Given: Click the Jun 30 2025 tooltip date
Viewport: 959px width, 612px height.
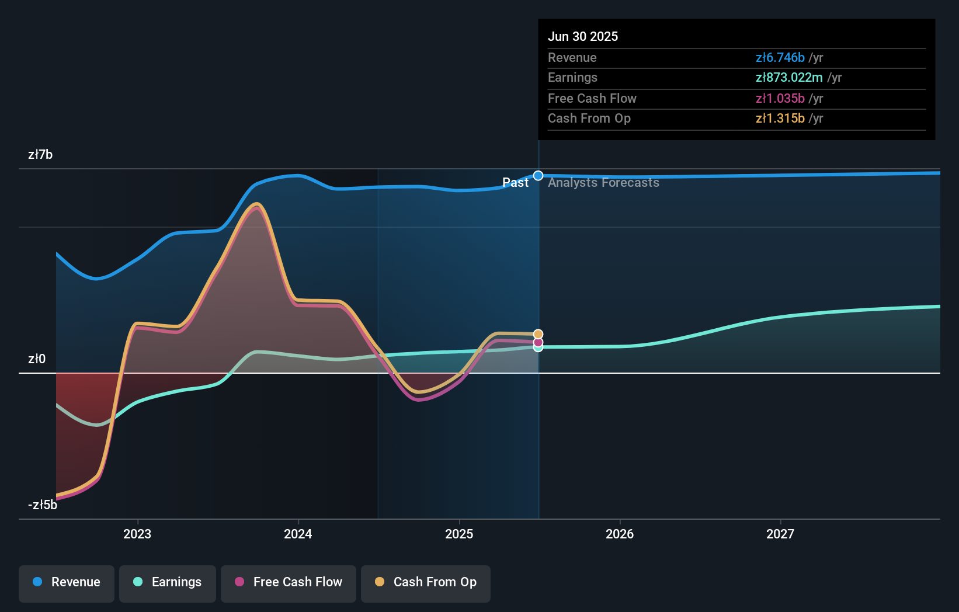Looking at the screenshot, I should (583, 36).
